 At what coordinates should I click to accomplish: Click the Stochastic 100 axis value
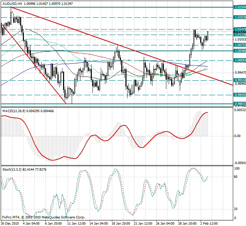pos(237,169)
